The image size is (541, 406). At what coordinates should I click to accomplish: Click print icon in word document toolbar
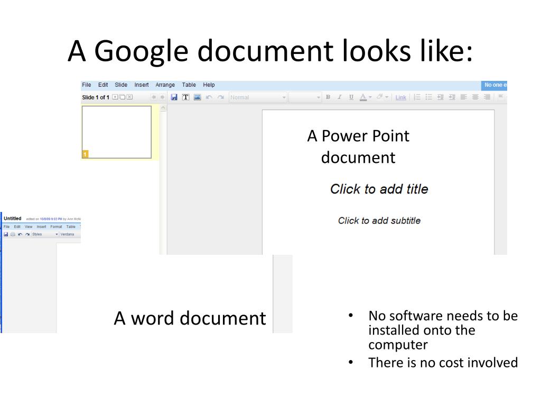pyautogui.click(x=13, y=234)
